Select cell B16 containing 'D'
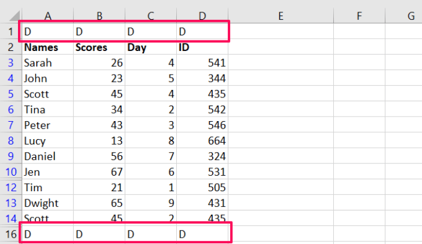 click(99, 234)
